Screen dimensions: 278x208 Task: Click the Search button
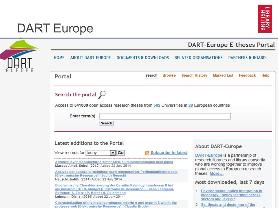106,123
